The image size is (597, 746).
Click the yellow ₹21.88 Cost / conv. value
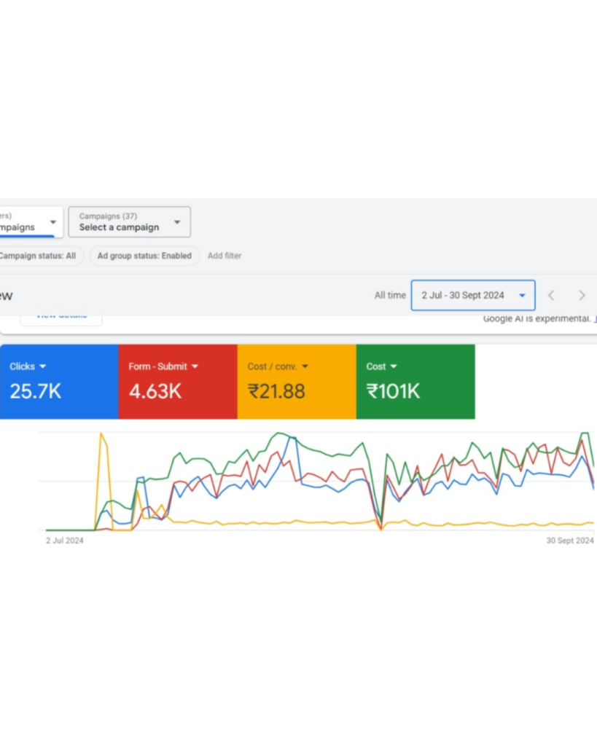coord(276,391)
